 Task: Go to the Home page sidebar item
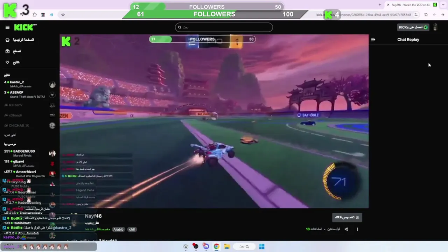click(x=20, y=40)
